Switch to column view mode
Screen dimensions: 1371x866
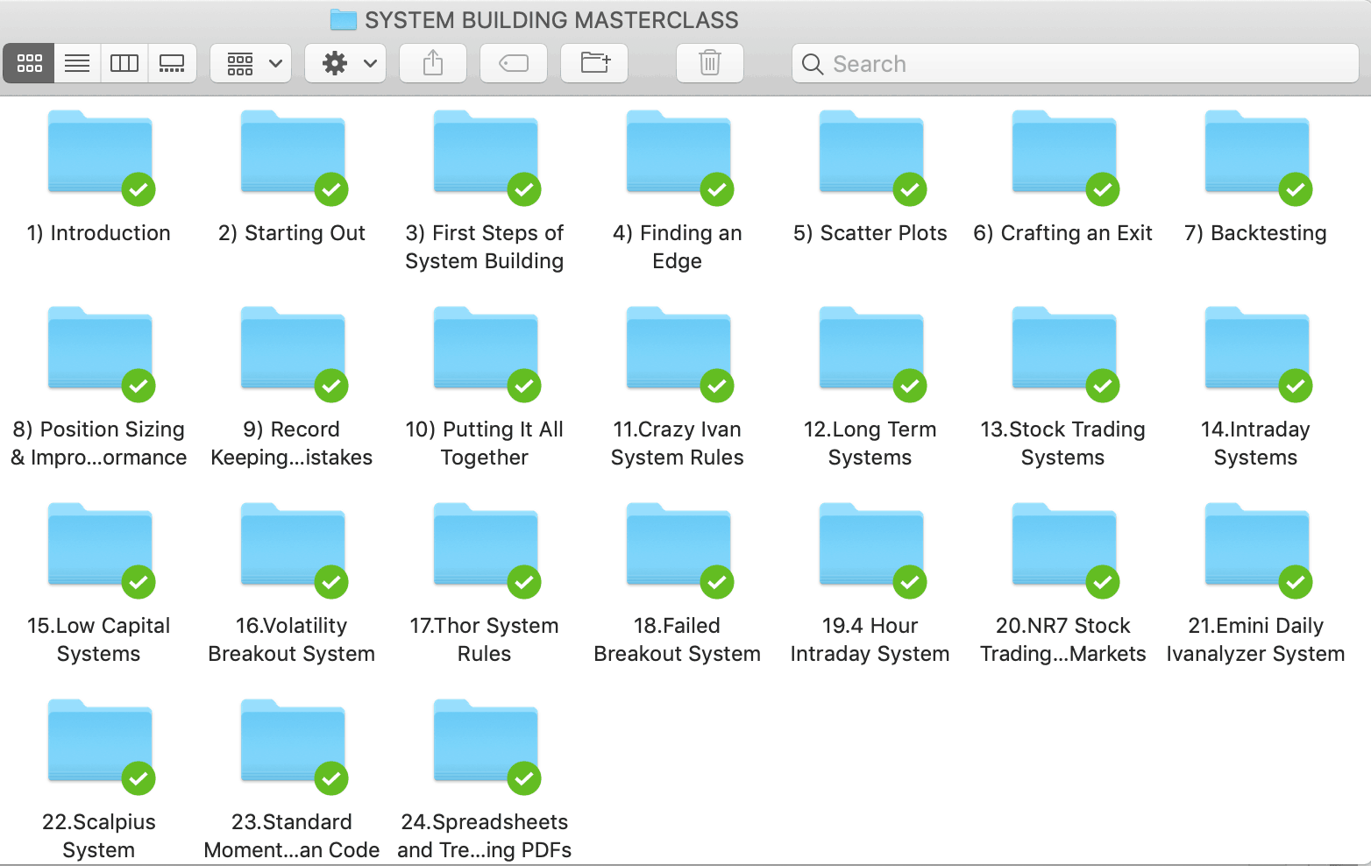[124, 63]
